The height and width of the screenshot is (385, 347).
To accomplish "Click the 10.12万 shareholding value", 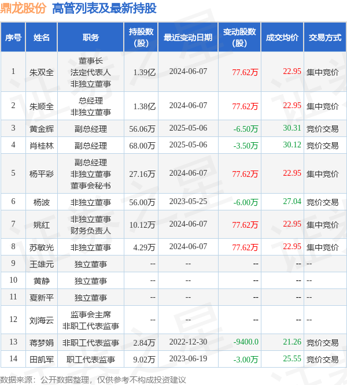I will coord(142,225).
